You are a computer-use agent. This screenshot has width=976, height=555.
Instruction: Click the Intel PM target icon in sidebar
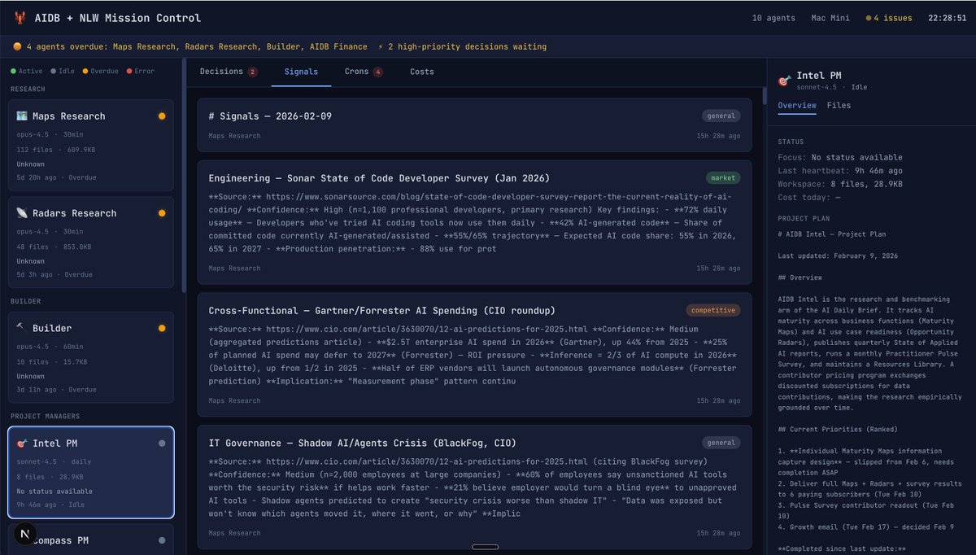click(x=22, y=444)
